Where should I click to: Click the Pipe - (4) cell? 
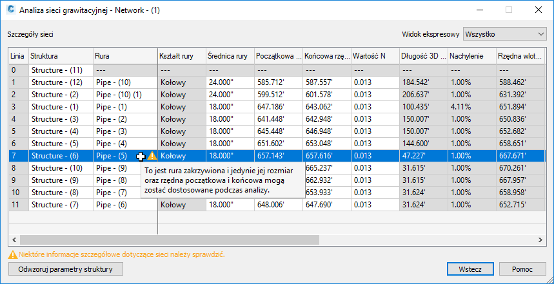click(125, 144)
